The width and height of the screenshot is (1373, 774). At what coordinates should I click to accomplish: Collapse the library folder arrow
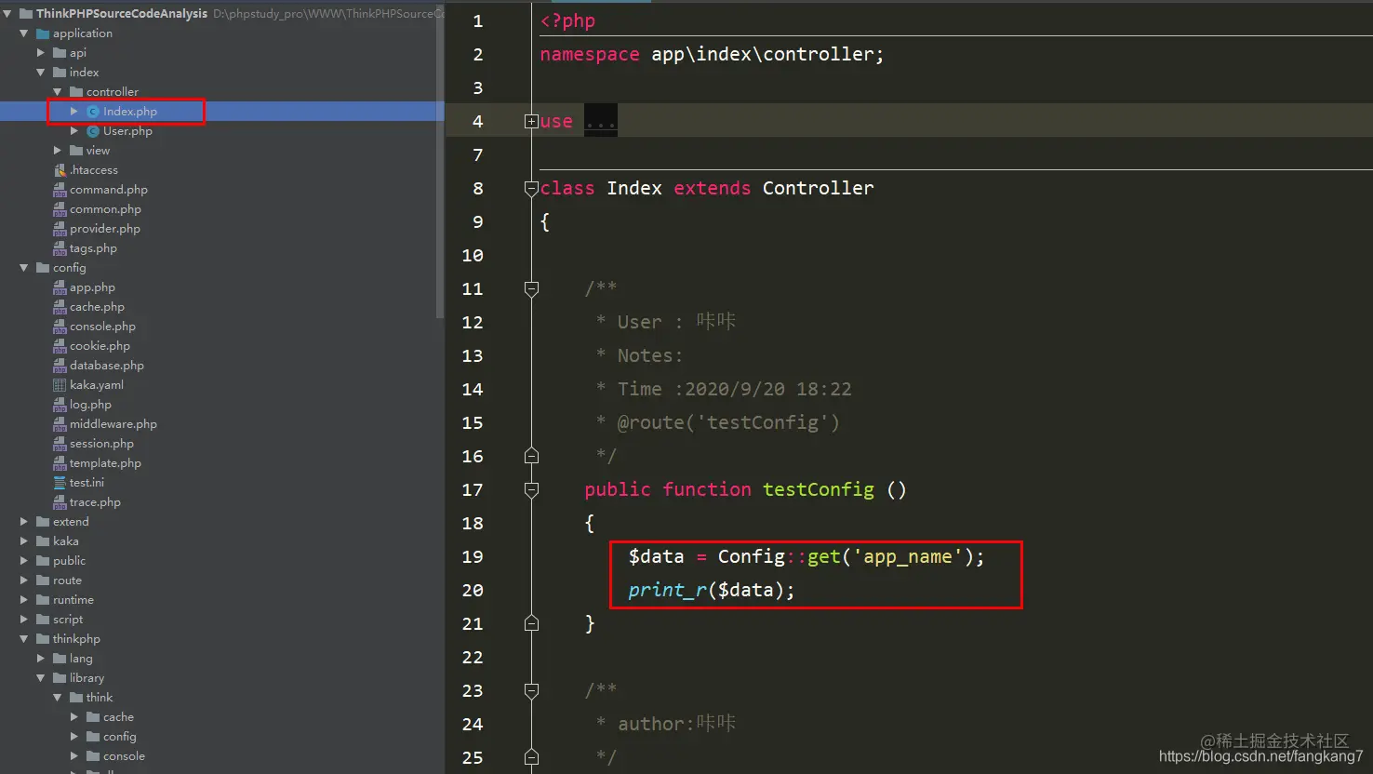pyautogui.click(x=41, y=677)
